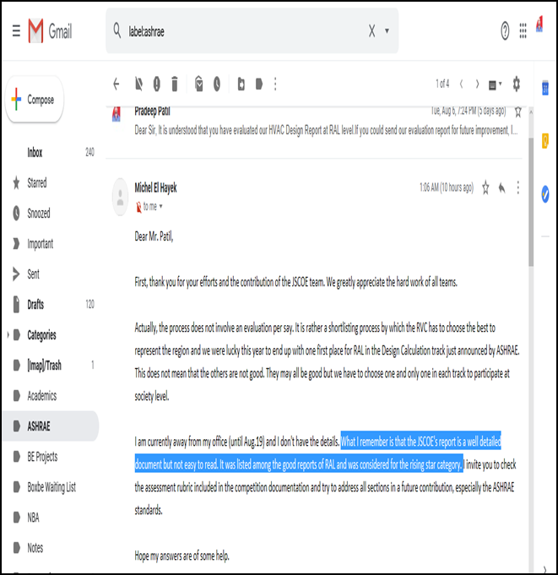558x575 pixels.
Task: Open the Drafts folder
Action: (x=51, y=304)
